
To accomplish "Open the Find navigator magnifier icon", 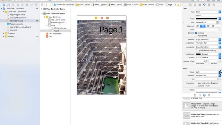I will pyautogui.click(x=13, y=5).
